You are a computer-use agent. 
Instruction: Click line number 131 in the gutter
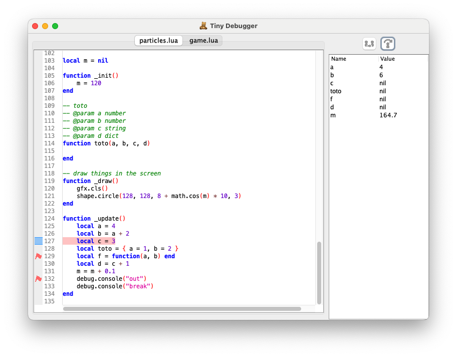49,271
